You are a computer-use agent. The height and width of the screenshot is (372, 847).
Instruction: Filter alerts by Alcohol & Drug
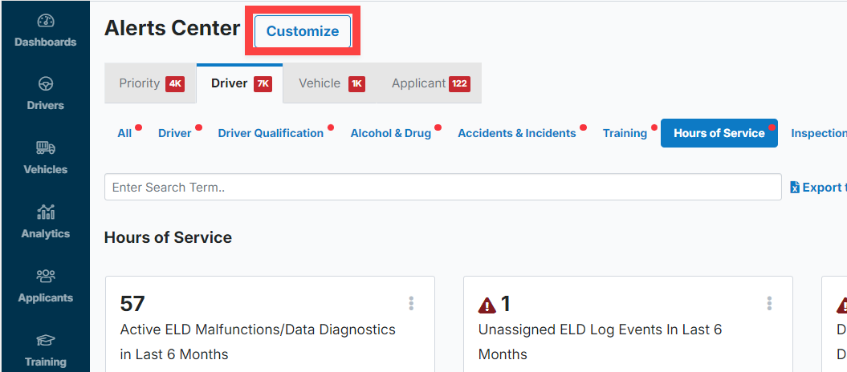pos(390,133)
